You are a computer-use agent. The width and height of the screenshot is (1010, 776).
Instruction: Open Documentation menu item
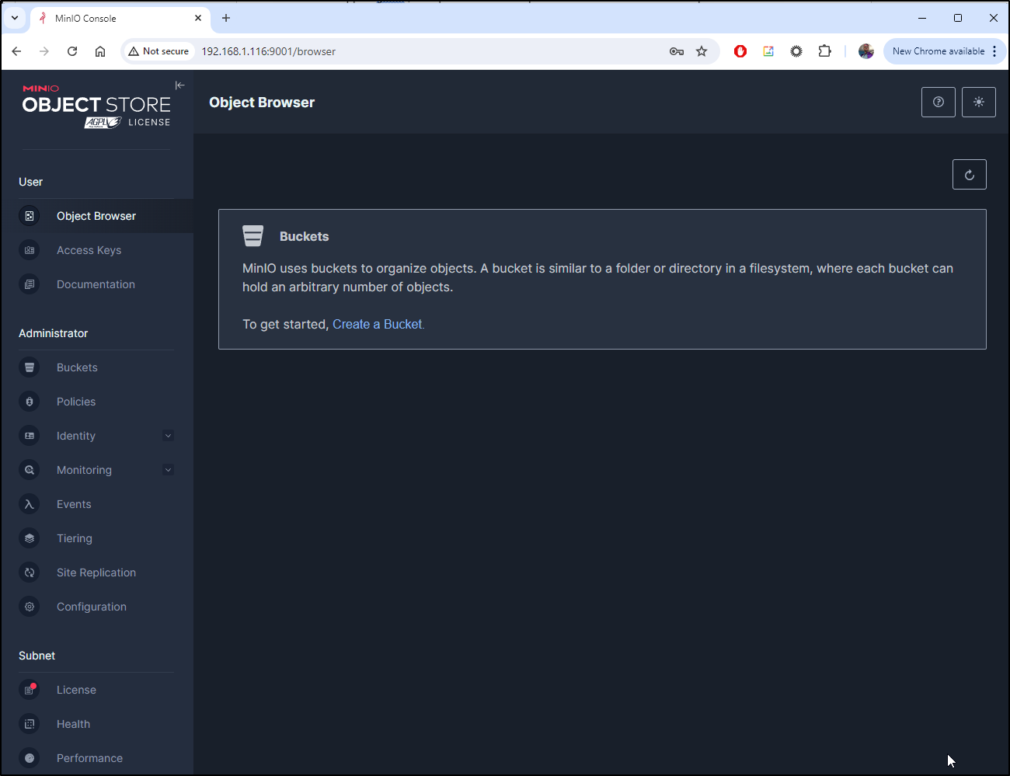pyautogui.click(x=97, y=284)
